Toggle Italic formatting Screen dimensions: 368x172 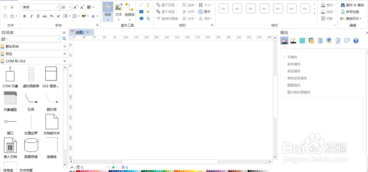31,16
